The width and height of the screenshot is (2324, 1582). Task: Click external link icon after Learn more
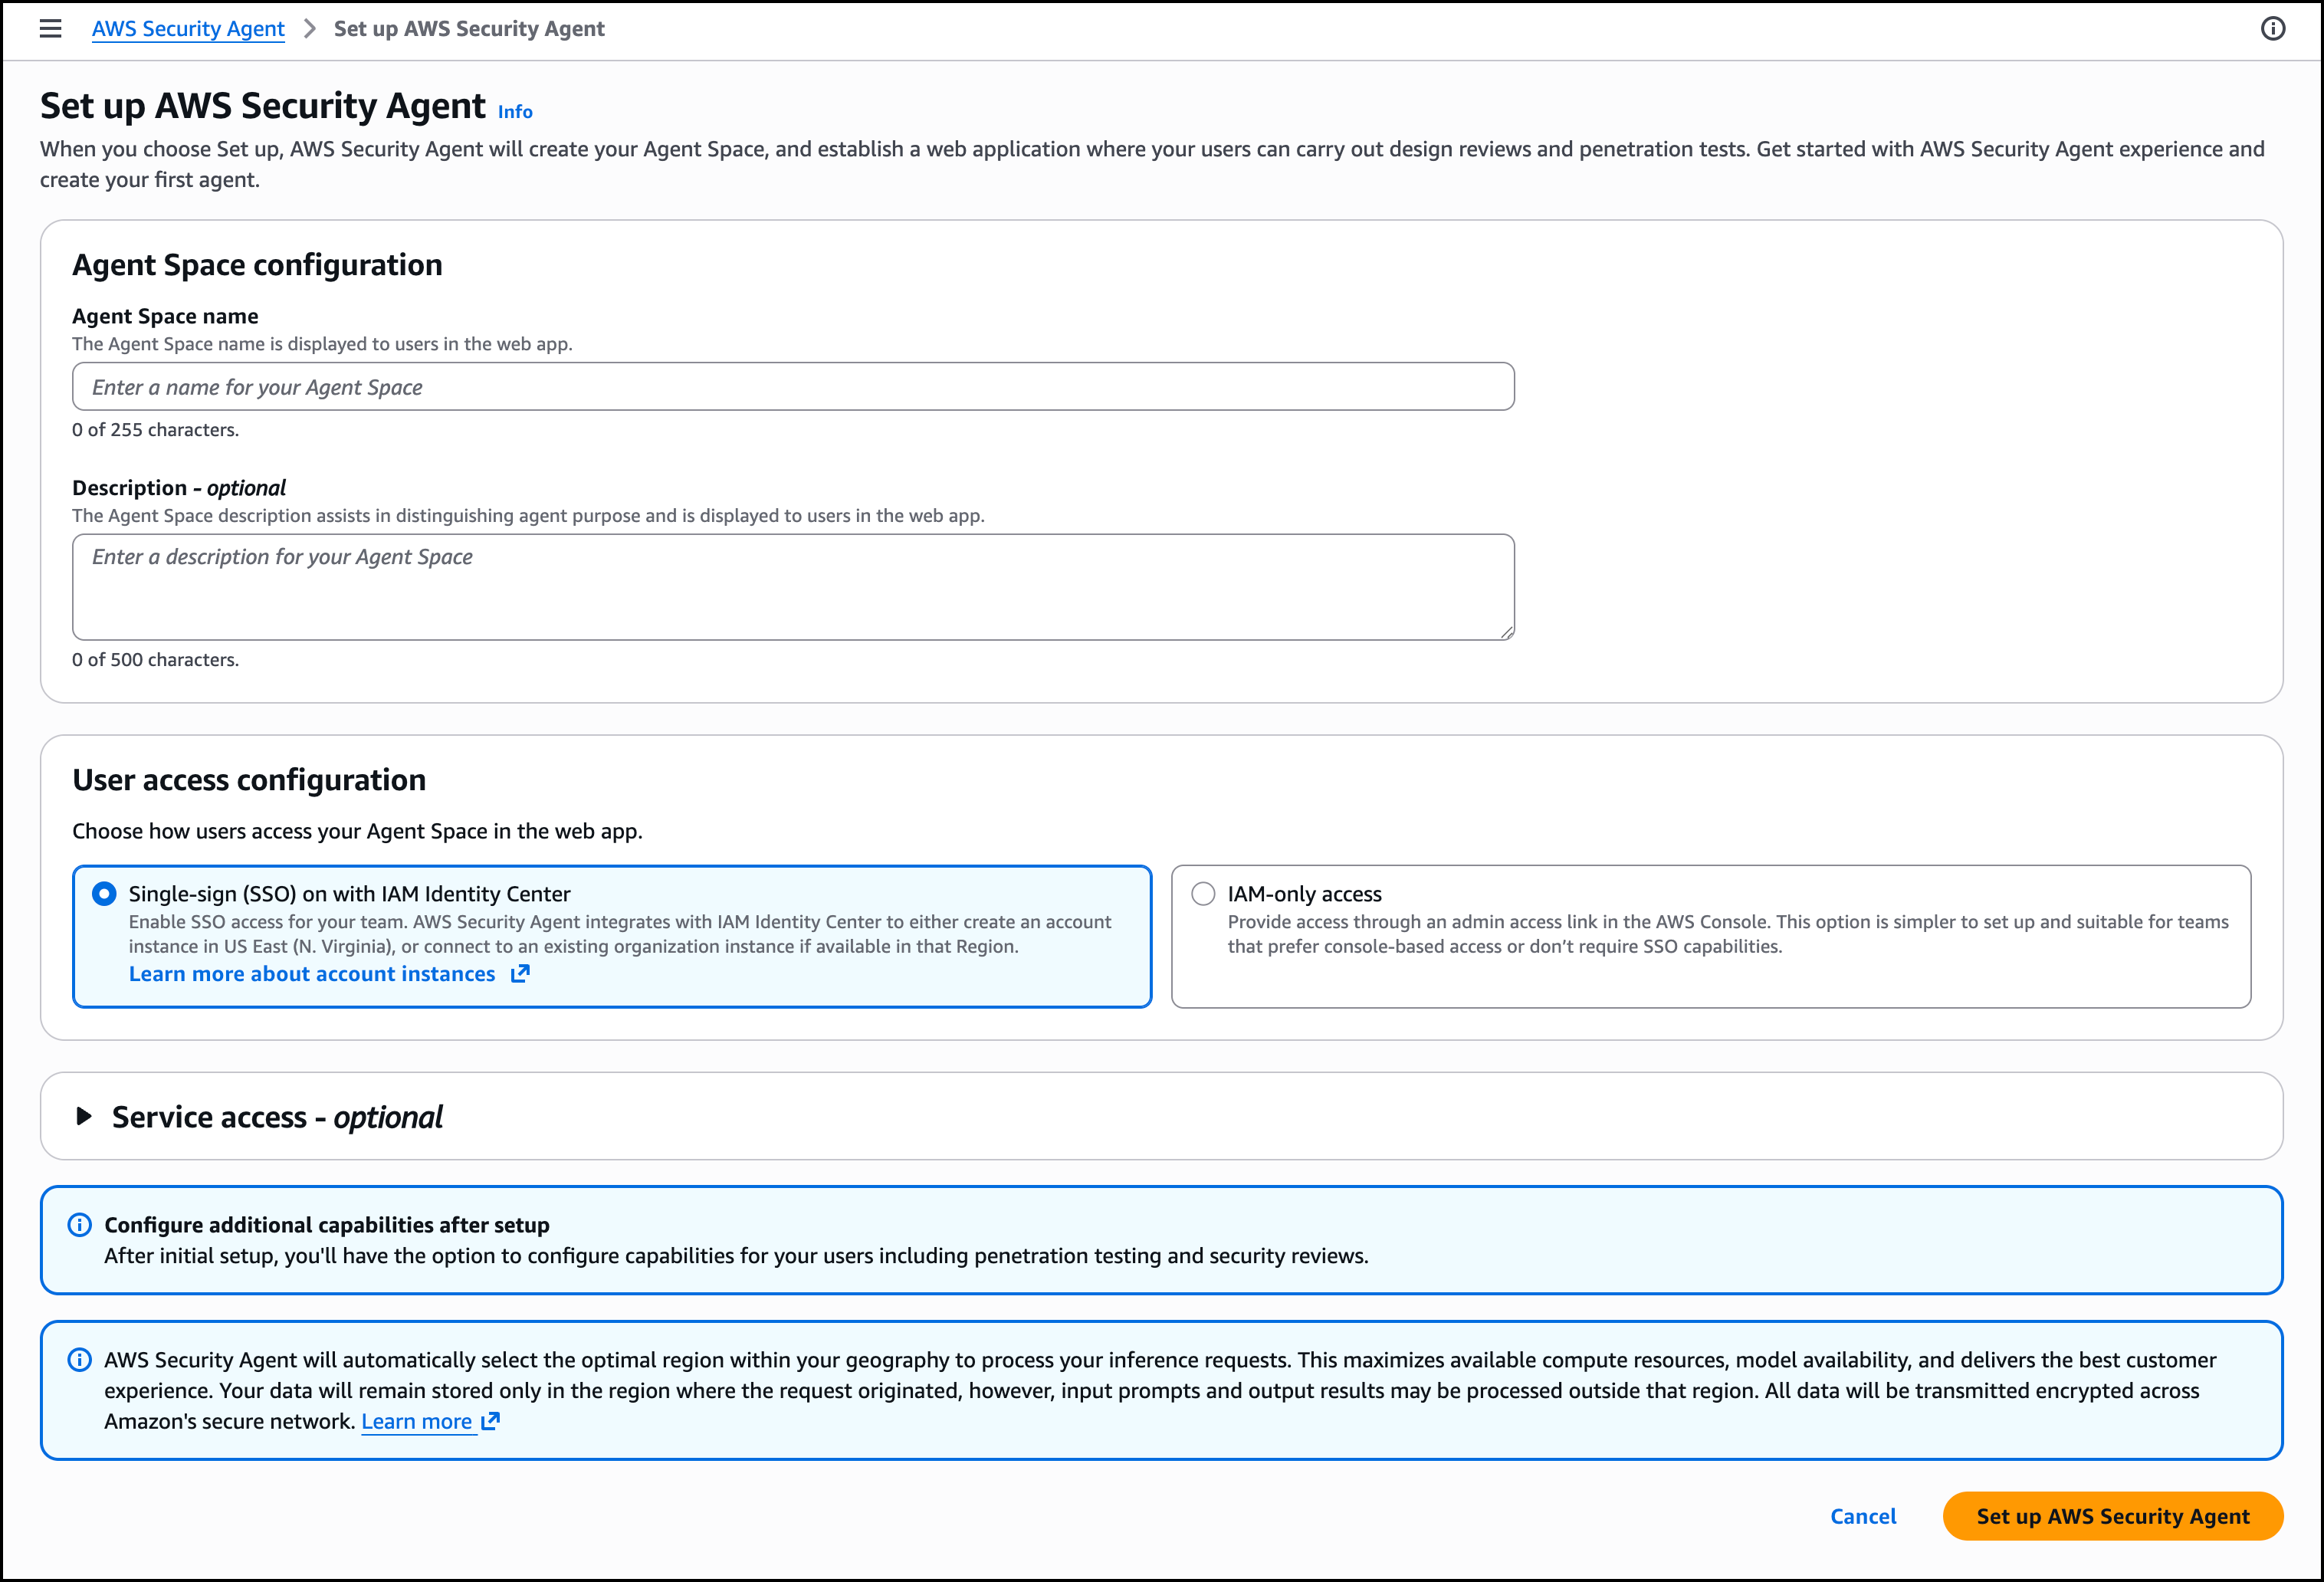490,1421
